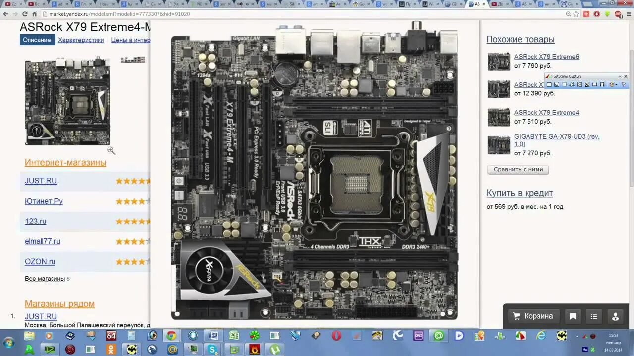Open Chrome hamburger menu
634x356 pixels.
(x=628, y=14)
